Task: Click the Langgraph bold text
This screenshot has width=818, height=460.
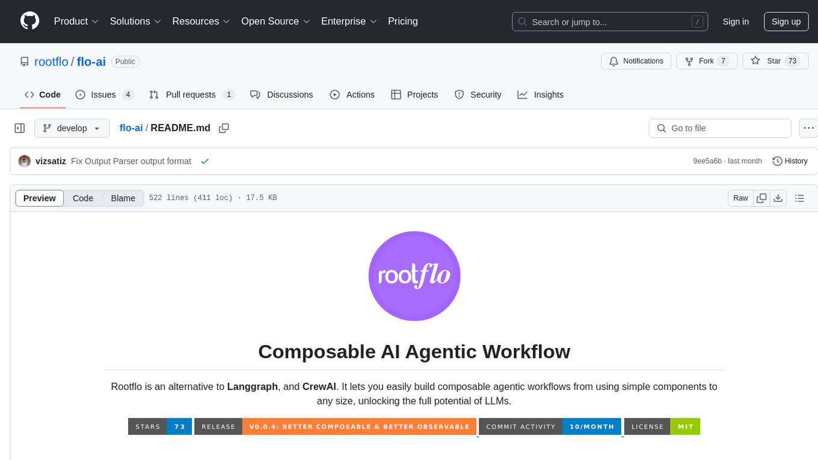Action: point(253,387)
